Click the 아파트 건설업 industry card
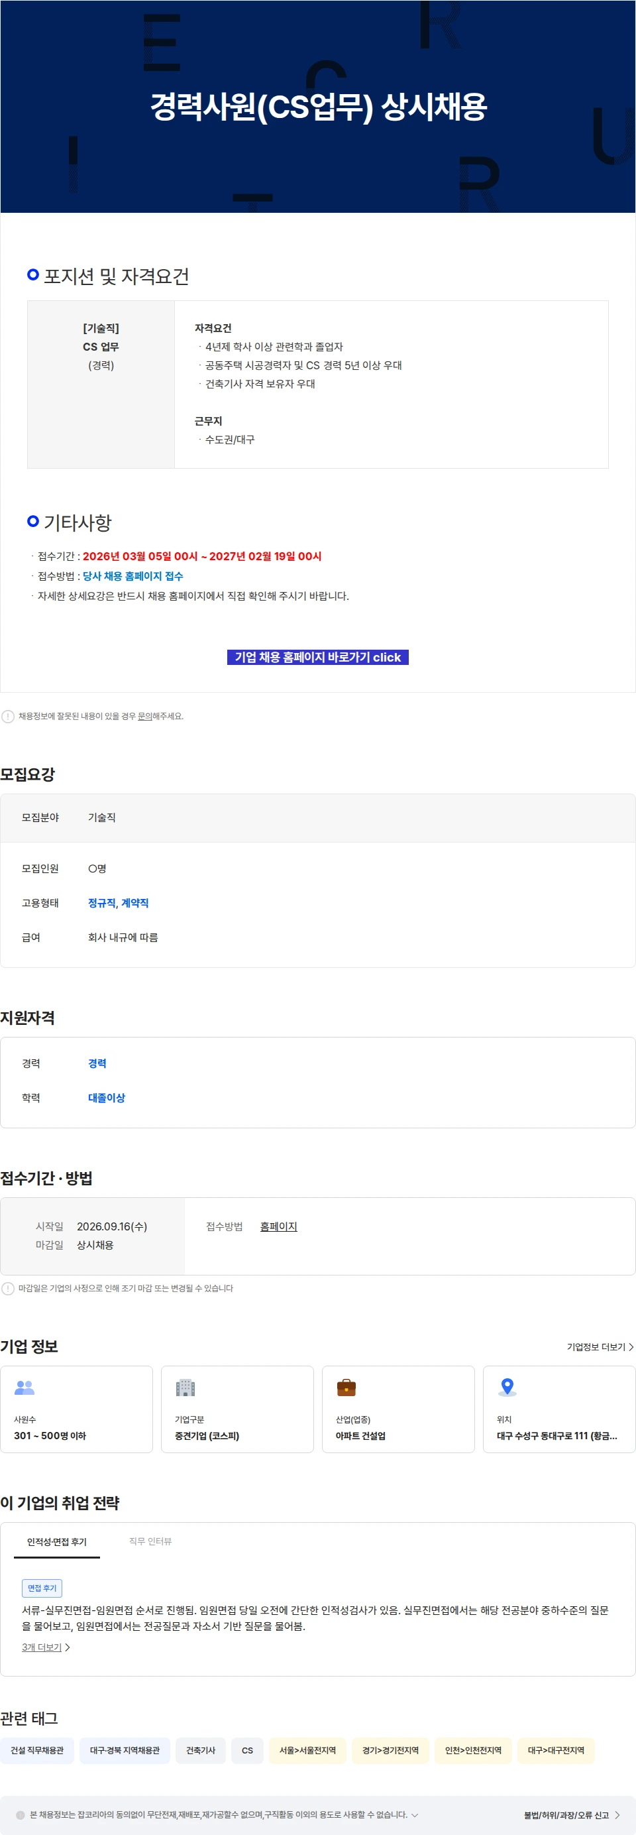Viewport: 636px width, 1835px height. pos(398,1409)
